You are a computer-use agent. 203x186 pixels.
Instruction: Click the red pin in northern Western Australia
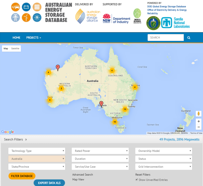point(58,68)
